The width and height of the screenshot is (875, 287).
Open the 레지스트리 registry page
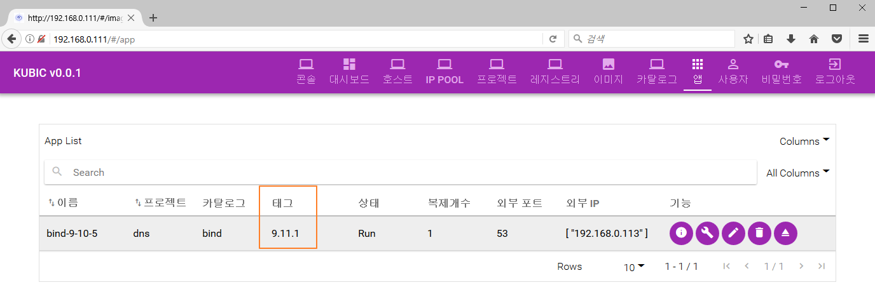555,72
